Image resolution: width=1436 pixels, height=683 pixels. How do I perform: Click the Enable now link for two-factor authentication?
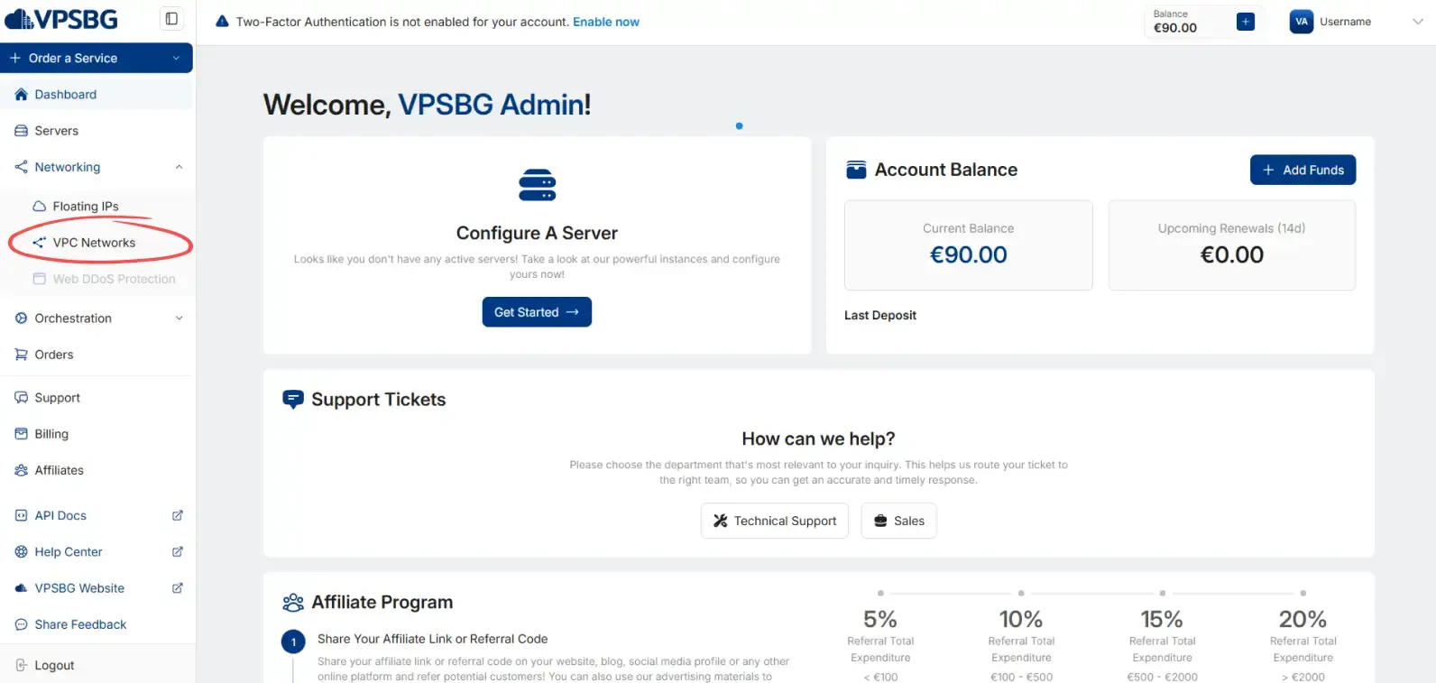click(x=605, y=21)
